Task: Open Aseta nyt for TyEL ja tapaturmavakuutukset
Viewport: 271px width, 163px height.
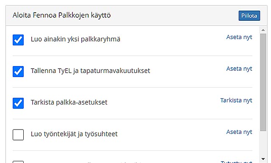Action: tap(239, 69)
